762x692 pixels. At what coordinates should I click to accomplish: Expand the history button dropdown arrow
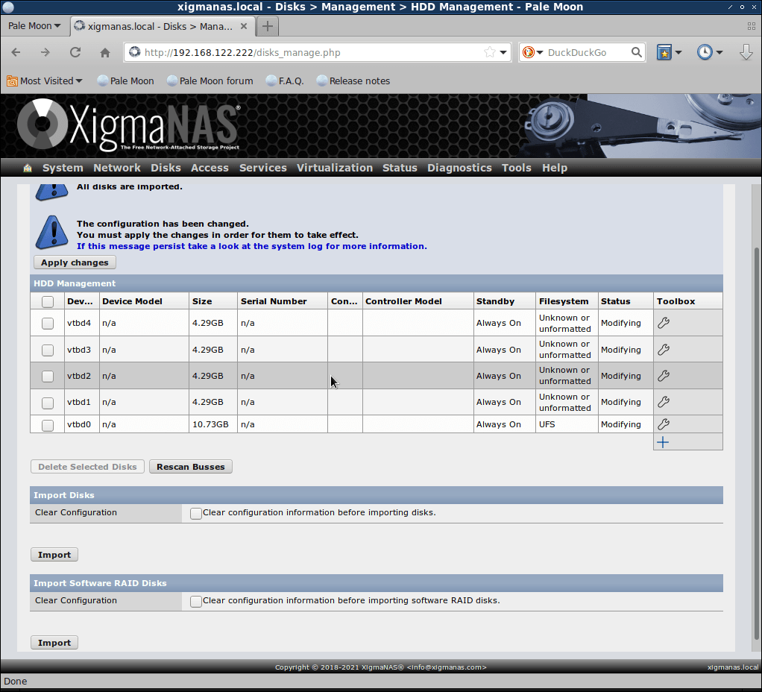coord(720,52)
